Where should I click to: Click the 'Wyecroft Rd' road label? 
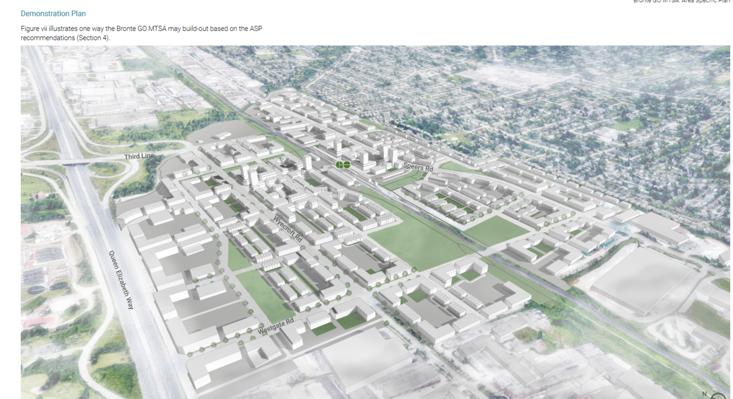[288, 229]
